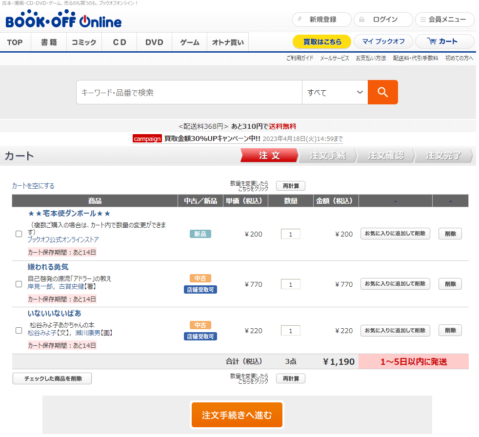Click author link 古賀史健

[71, 286]
